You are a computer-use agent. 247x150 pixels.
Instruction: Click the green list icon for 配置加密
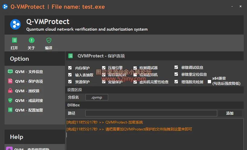[10, 110]
